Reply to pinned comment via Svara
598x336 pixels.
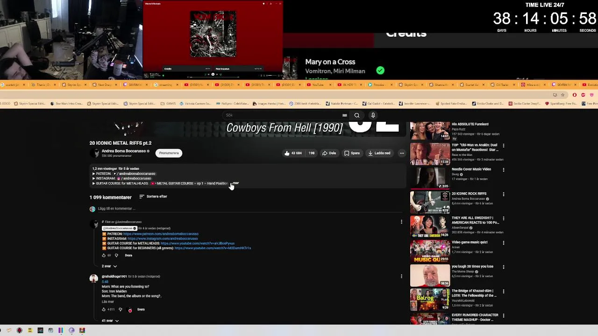pyautogui.click(x=128, y=255)
